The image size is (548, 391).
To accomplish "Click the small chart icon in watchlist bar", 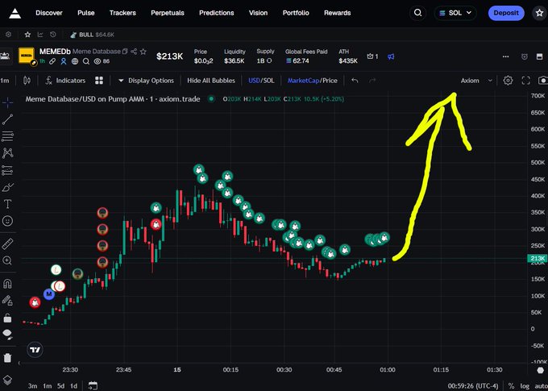I will 40,35.
